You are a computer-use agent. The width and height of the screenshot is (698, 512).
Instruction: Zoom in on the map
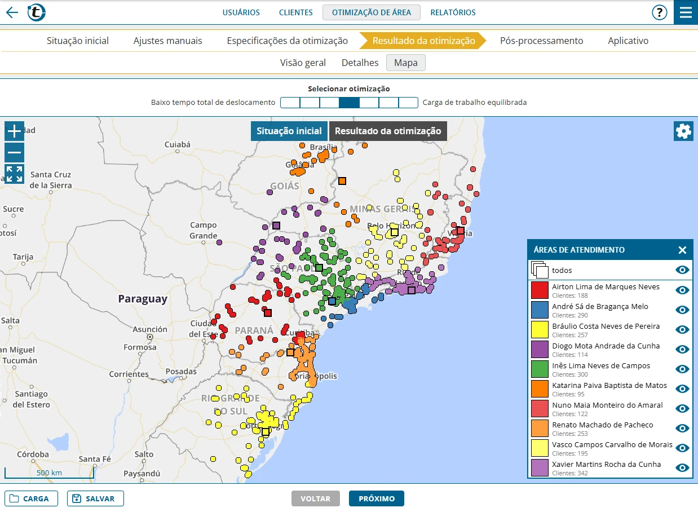[14, 131]
